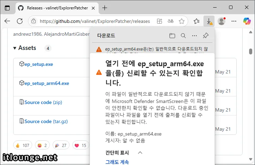Click the ep_setup.exe package icon

(x=22, y=64)
